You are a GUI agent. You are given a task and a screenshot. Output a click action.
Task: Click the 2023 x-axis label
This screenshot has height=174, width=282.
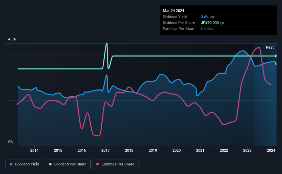(x=247, y=150)
